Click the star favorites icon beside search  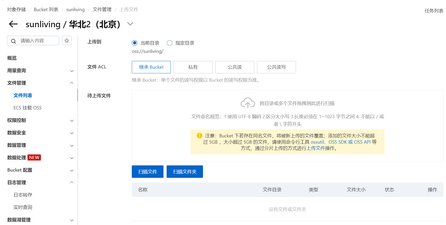click(x=67, y=40)
